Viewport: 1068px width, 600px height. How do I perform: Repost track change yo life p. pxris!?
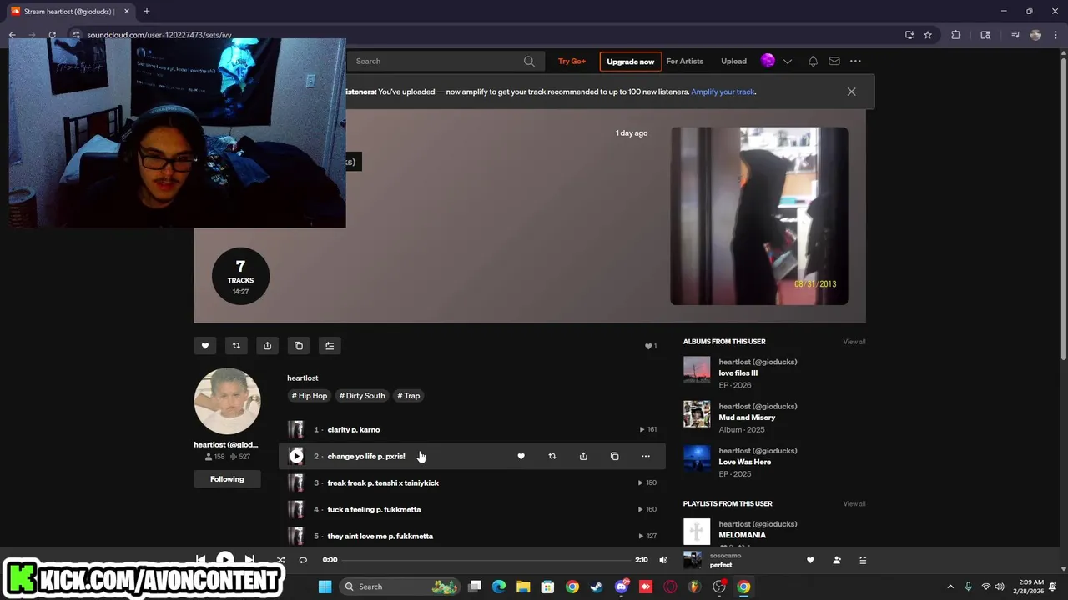[552, 456]
